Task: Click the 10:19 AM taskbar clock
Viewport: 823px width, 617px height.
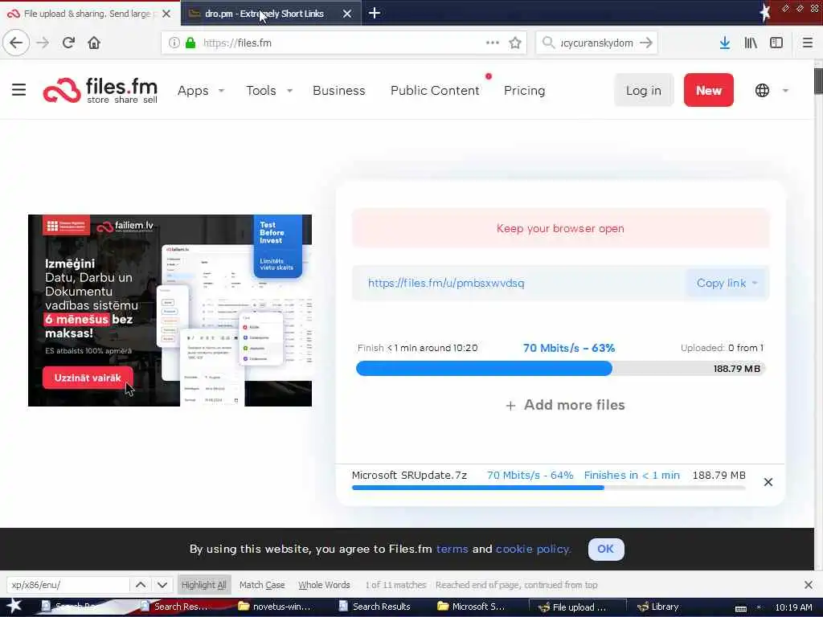Action: tap(793, 607)
